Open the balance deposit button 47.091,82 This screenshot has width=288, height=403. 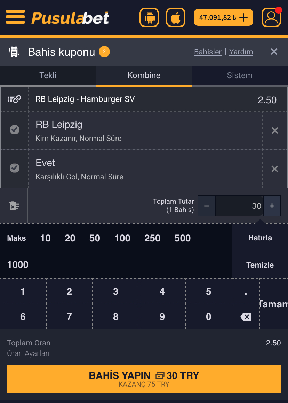coord(223,17)
